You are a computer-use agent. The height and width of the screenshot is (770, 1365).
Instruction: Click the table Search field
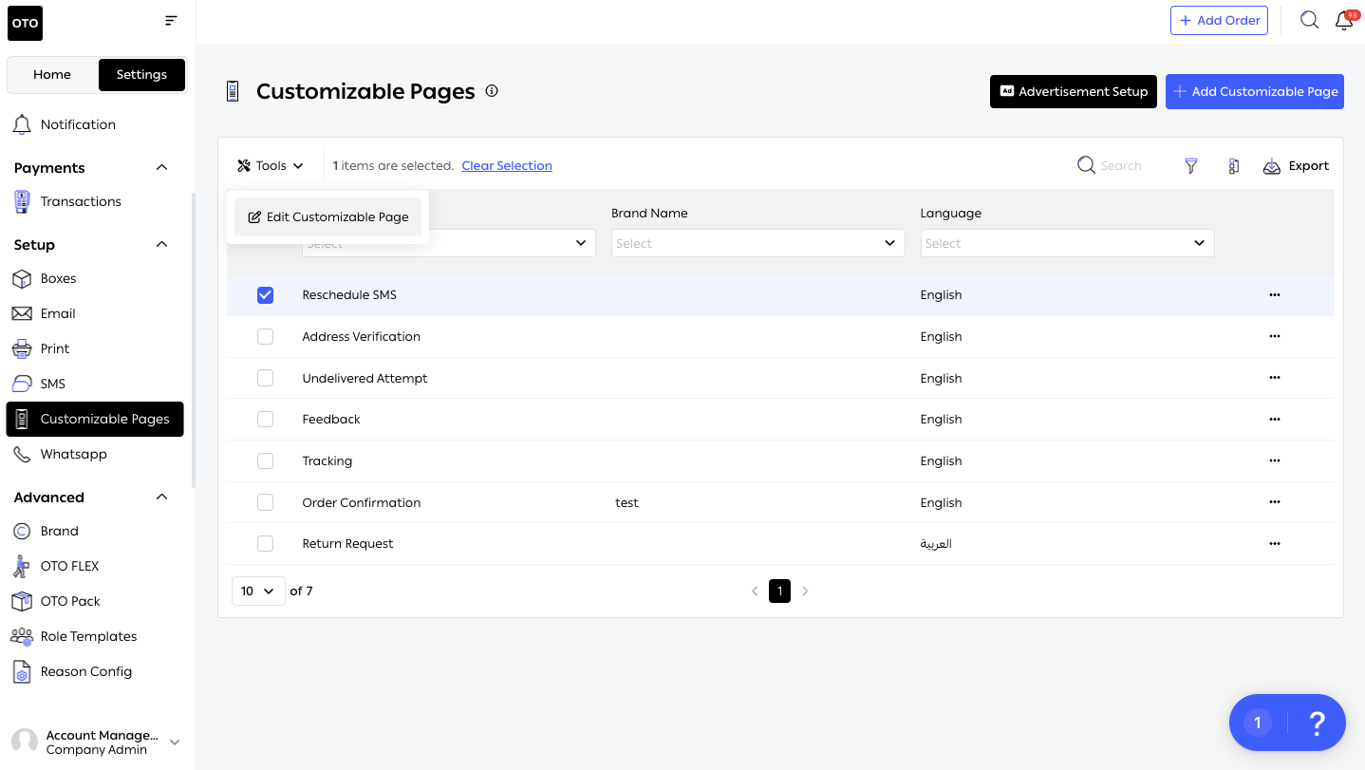tap(1121, 166)
